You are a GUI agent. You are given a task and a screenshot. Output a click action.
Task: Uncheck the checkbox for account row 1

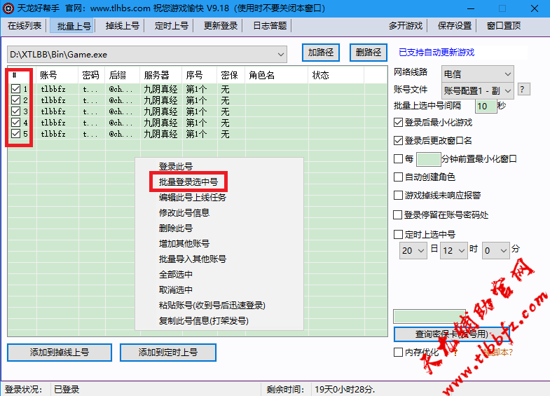click(x=16, y=89)
